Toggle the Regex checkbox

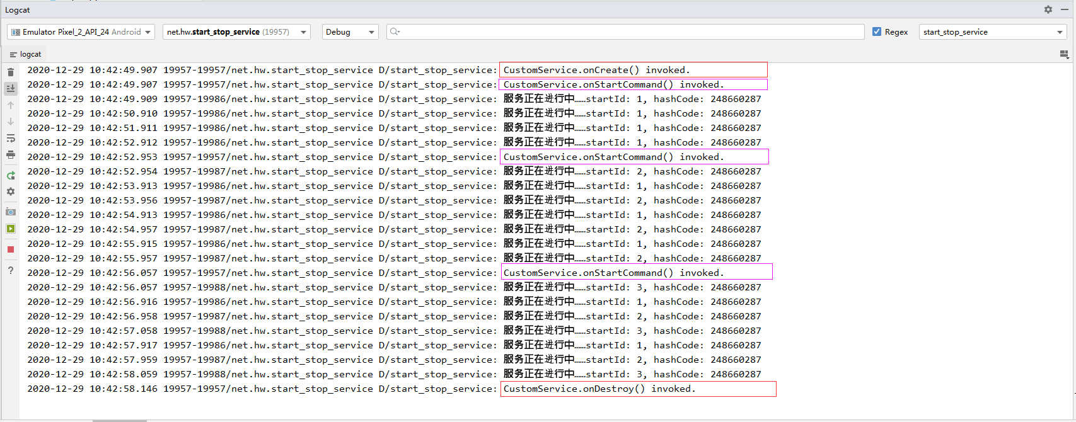tap(877, 31)
